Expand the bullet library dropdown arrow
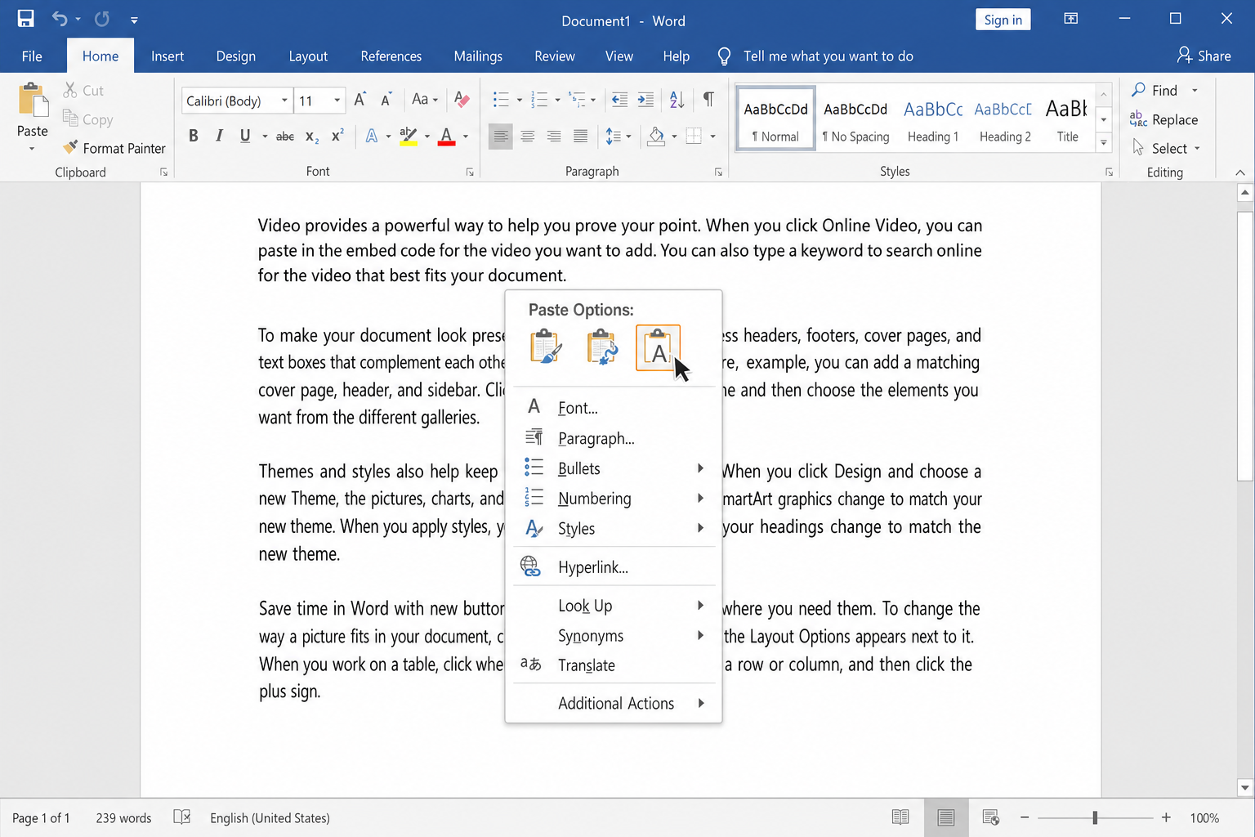The image size is (1255, 837). (520, 101)
